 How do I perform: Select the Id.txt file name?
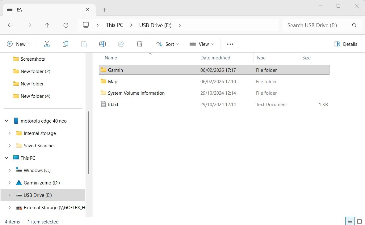coord(113,105)
